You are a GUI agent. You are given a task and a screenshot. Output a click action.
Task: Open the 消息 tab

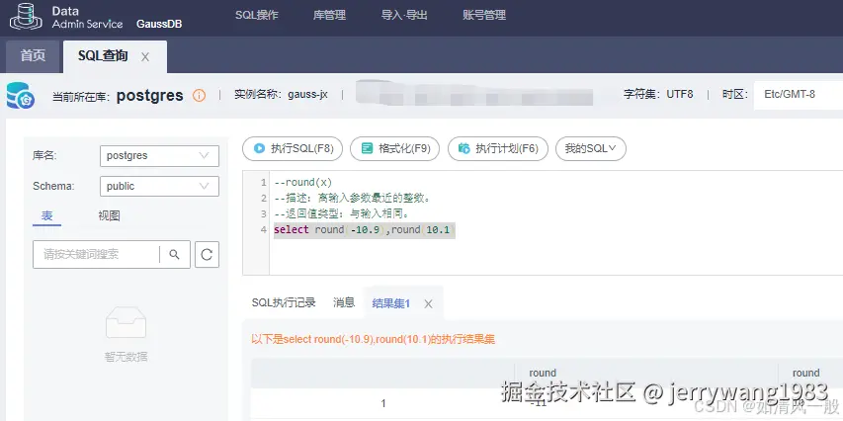(x=344, y=302)
